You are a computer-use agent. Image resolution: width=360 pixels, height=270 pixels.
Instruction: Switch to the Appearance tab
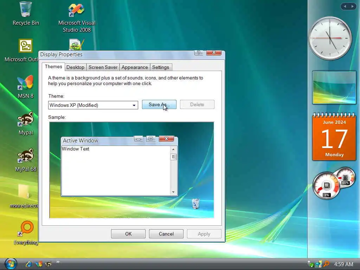(135, 67)
